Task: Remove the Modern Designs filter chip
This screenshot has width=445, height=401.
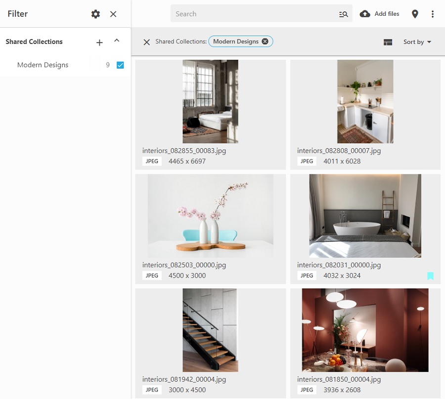Action: click(x=265, y=41)
